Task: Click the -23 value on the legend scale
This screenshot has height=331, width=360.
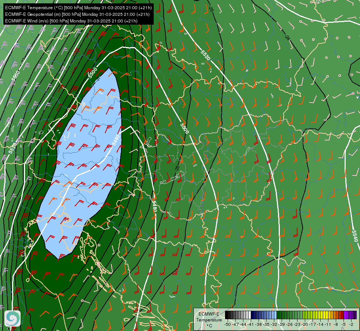Action: click(297, 325)
